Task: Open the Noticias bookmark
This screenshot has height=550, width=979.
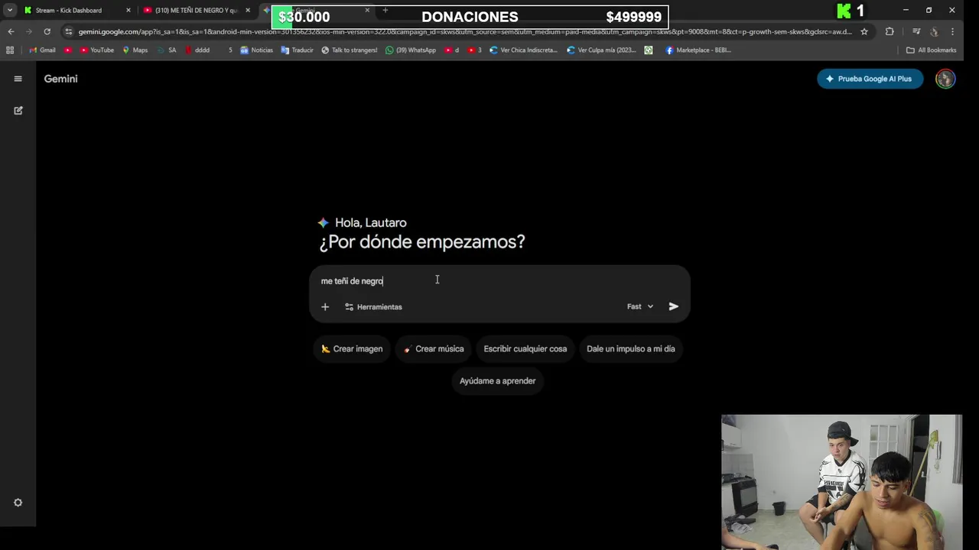Action: [x=256, y=50]
